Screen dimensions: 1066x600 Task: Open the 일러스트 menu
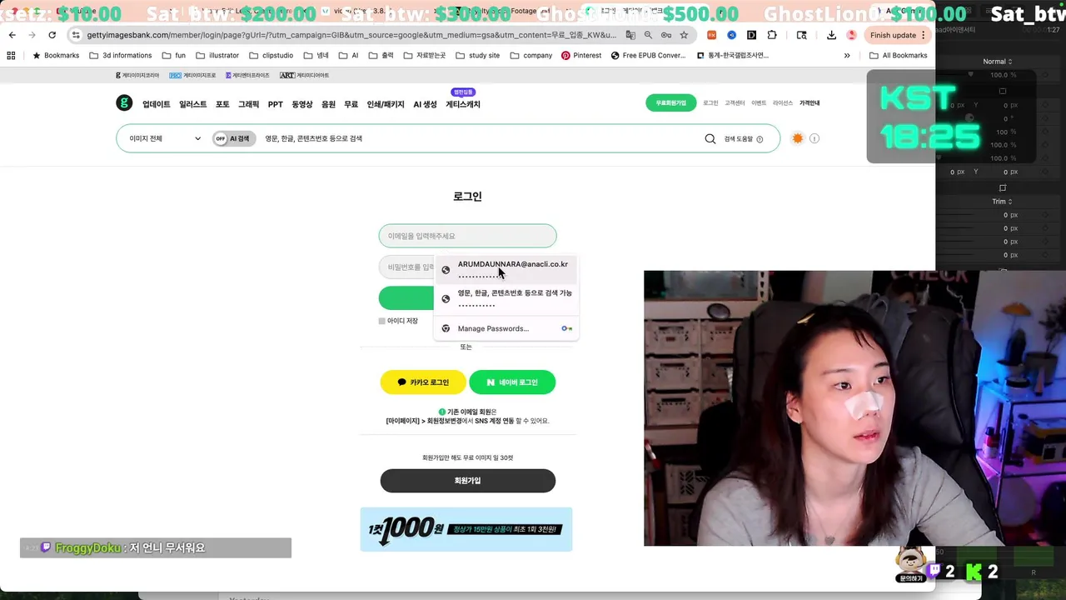[x=192, y=104]
